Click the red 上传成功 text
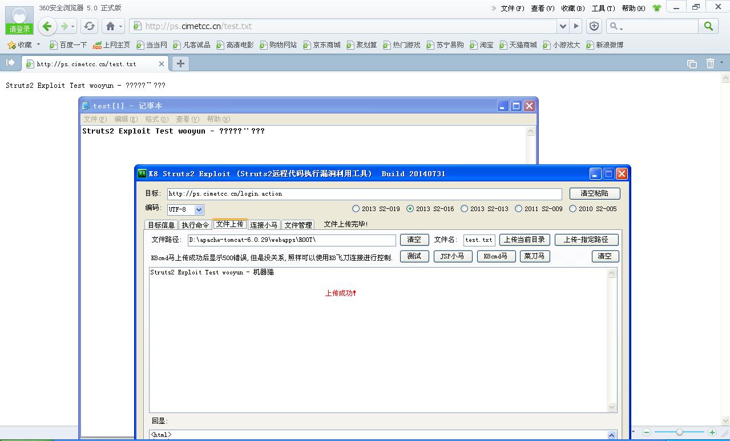Image resolution: width=730 pixels, height=441 pixels. pos(341,293)
